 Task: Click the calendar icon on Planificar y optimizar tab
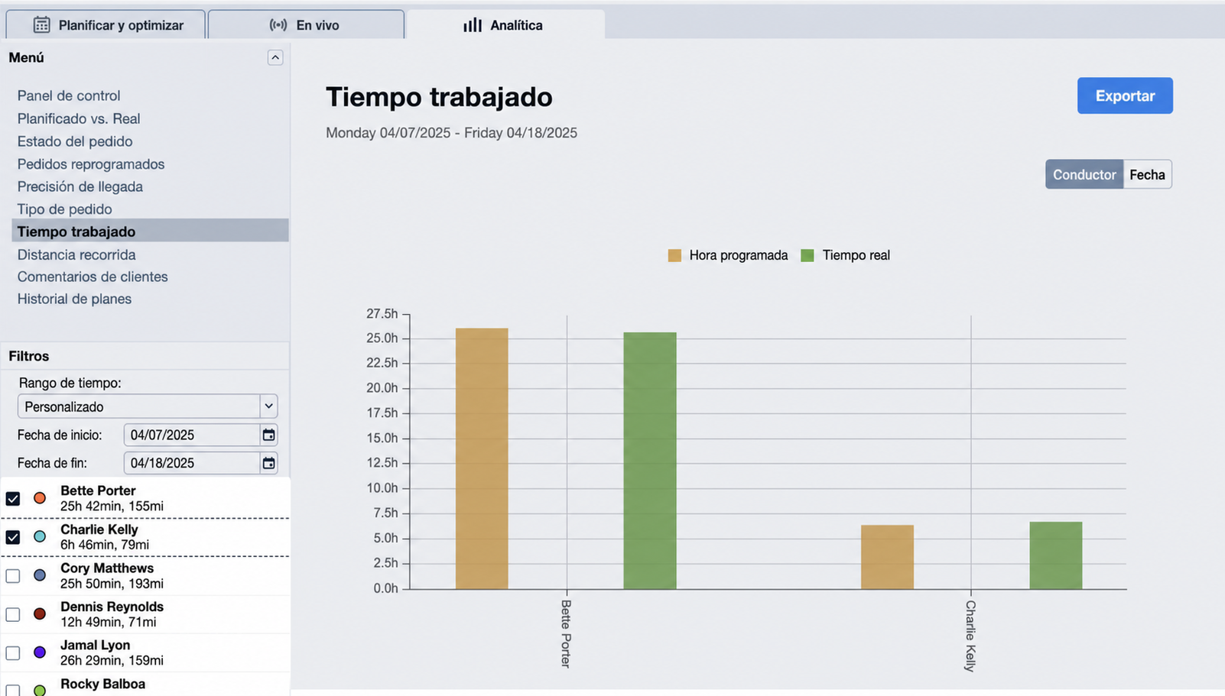[41, 25]
